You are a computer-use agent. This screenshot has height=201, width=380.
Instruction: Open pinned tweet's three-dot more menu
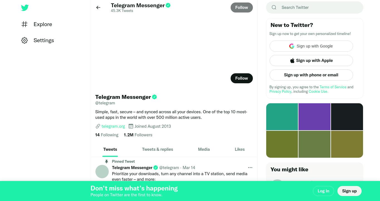(250, 167)
